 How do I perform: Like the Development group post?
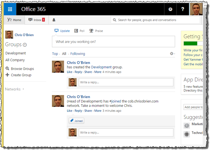pyautogui.click(x=69, y=72)
